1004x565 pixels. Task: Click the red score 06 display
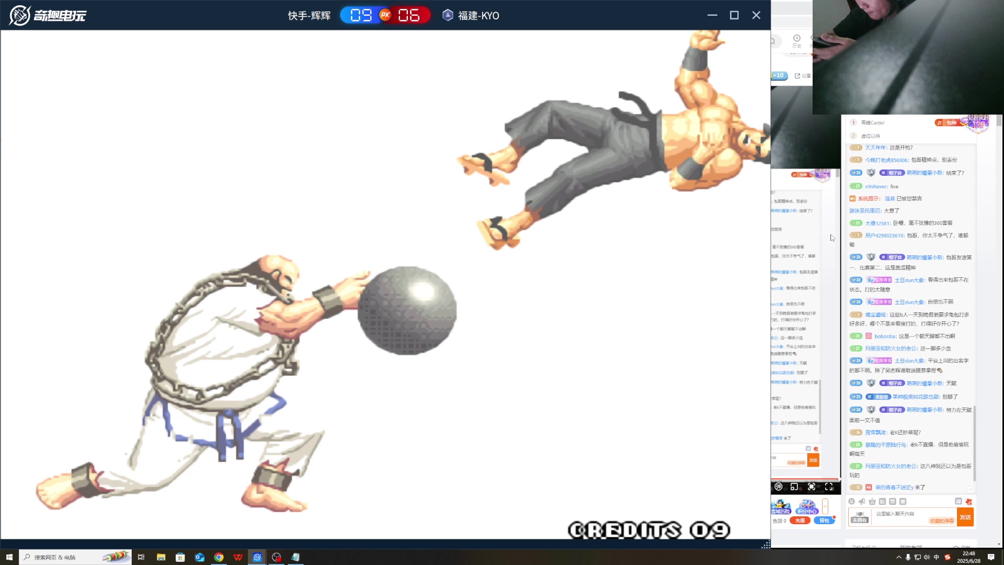409,15
